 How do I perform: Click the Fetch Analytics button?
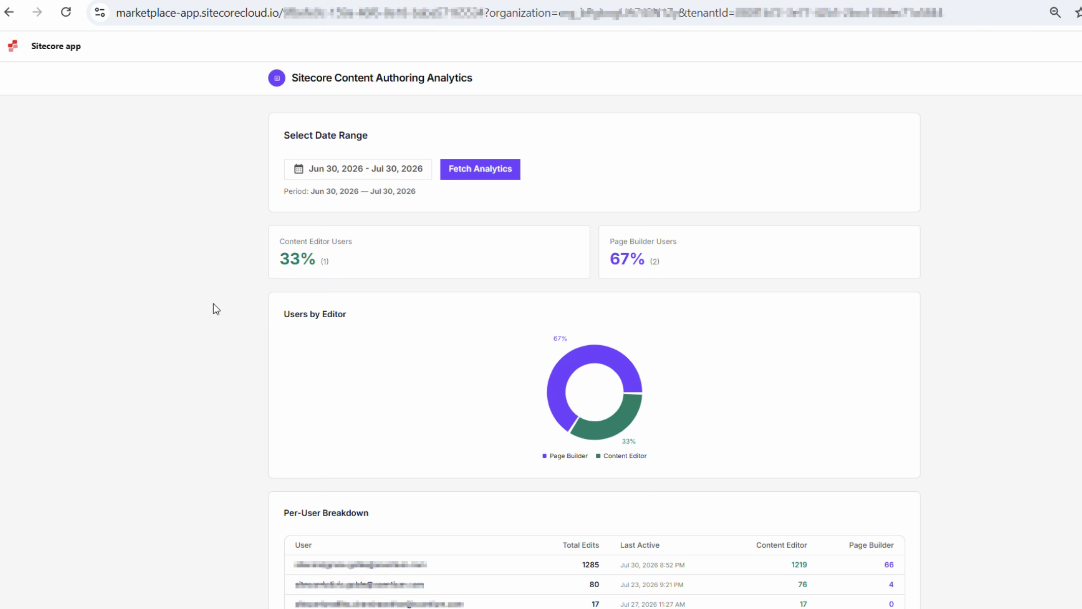coord(480,169)
